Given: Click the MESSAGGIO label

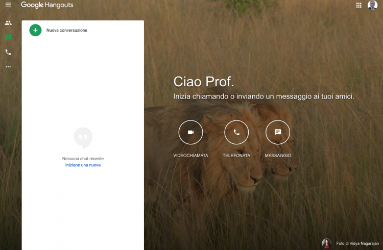Looking at the screenshot, I should (x=278, y=156).
